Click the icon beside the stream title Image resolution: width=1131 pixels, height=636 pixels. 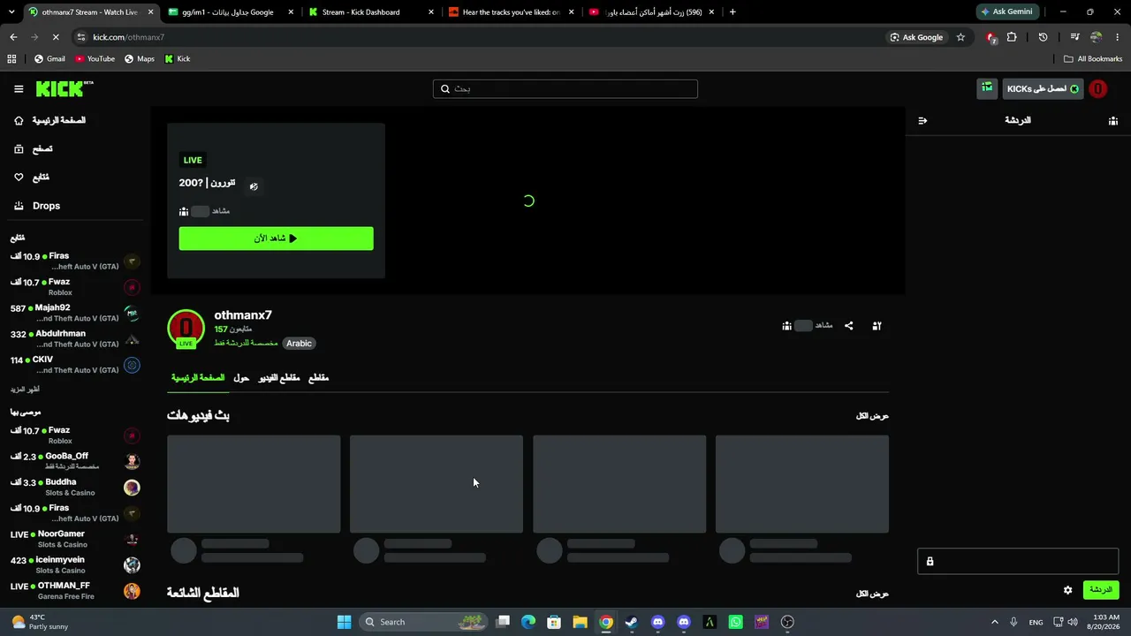click(254, 185)
